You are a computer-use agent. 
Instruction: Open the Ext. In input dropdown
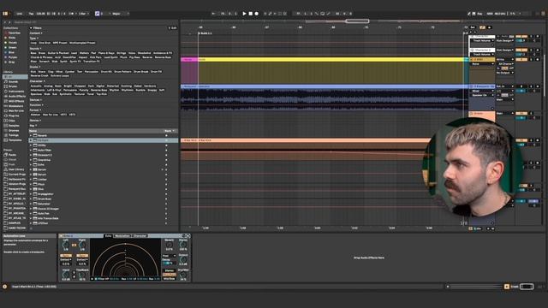click(x=505, y=86)
